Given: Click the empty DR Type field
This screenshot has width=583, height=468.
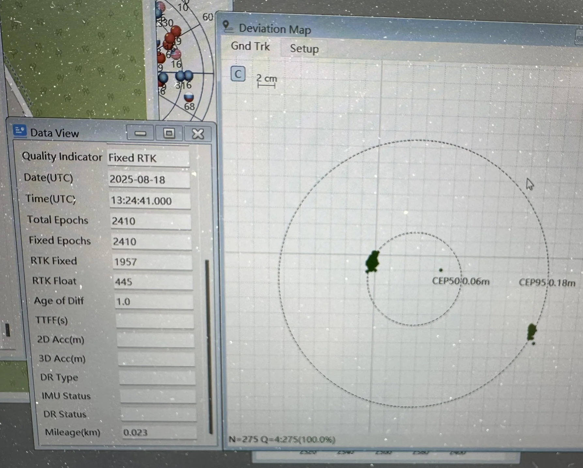Looking at the screenshot, I should [157, 377].
